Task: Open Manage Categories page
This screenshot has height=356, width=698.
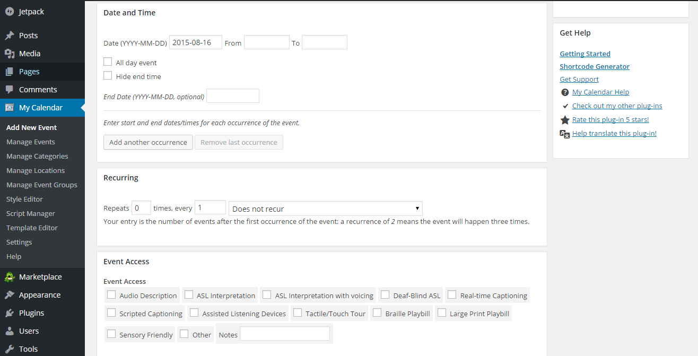Action: click(37, 156)
